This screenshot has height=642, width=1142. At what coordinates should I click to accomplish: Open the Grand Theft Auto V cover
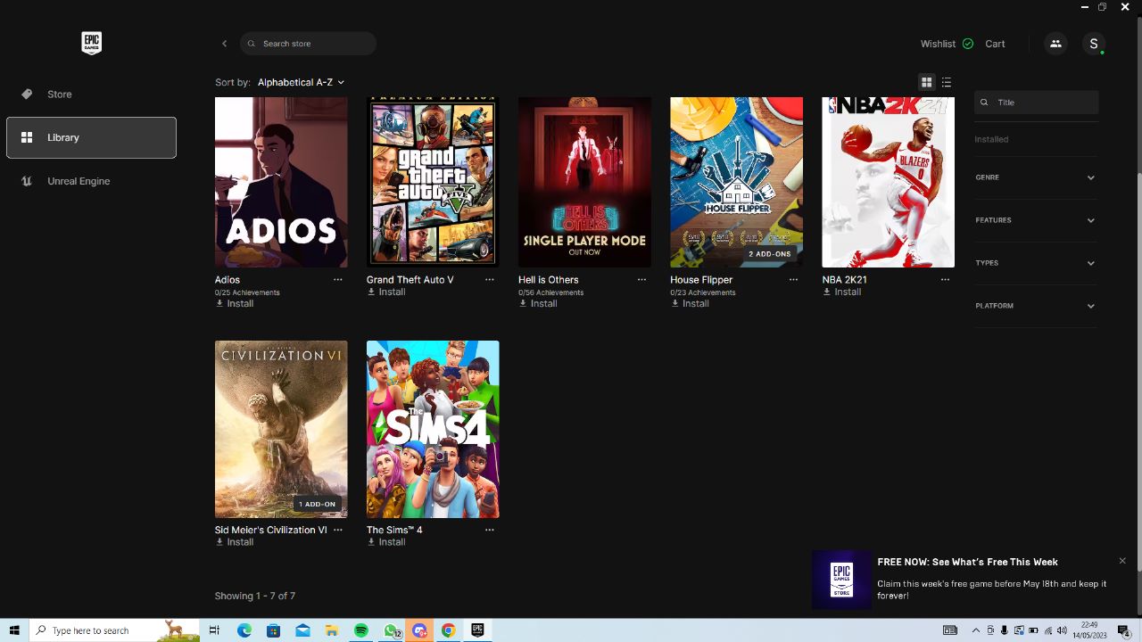click(x=433, y=182)
